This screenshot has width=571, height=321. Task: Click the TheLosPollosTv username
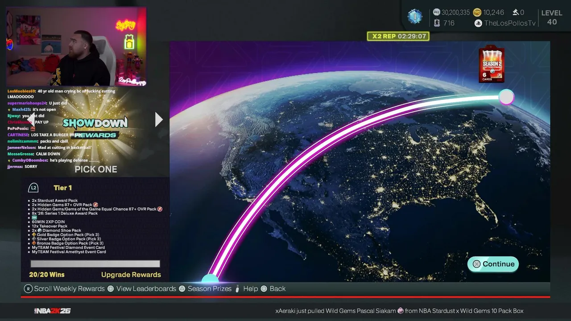pos(510,23)
